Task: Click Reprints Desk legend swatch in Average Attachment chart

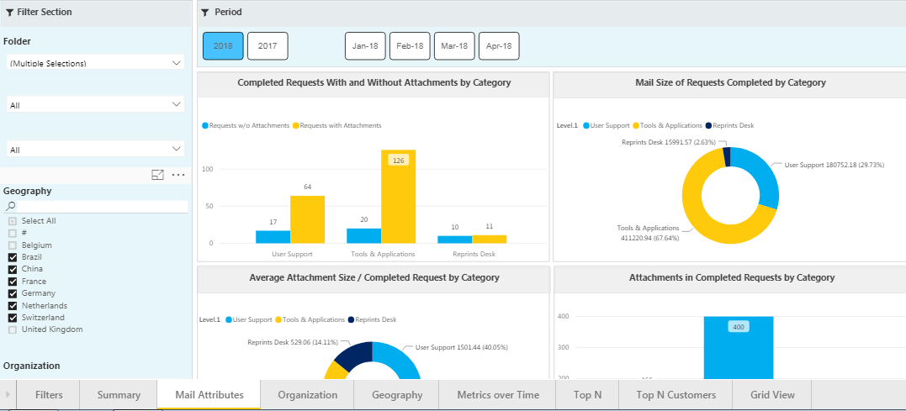Action: [x=351, y=319]
